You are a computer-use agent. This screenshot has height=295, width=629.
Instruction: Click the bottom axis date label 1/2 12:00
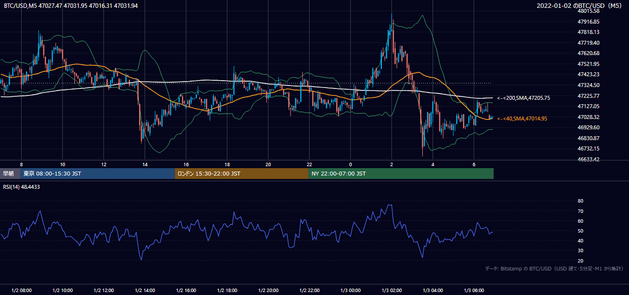104,290
